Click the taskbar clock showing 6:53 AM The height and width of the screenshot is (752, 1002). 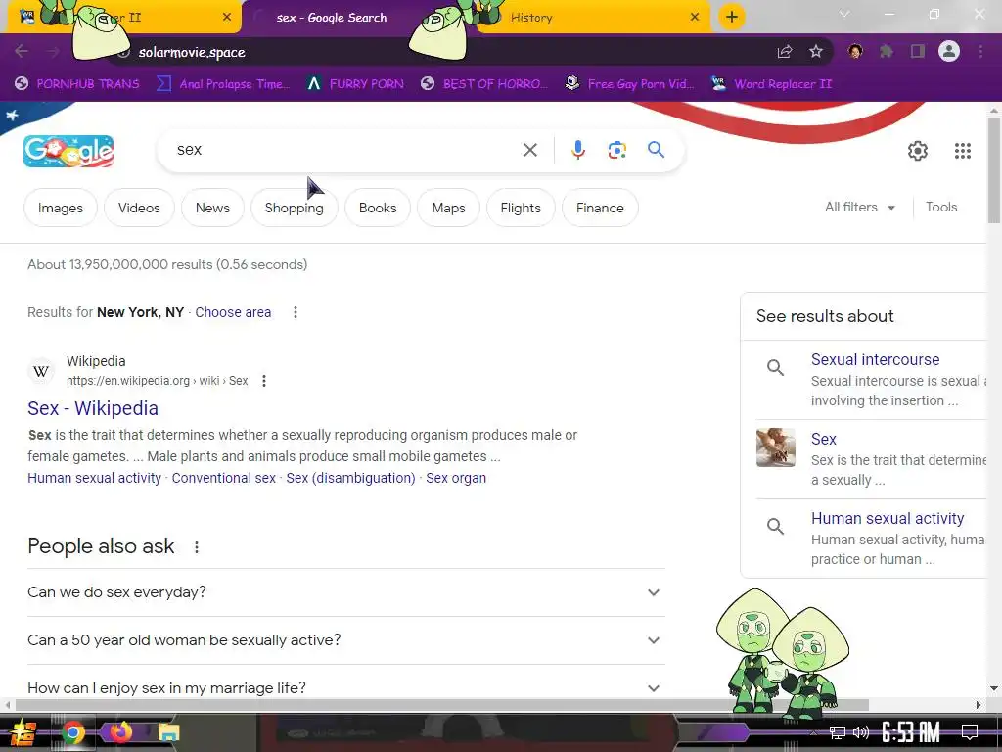pyautogui.click(x=911, y=732)
